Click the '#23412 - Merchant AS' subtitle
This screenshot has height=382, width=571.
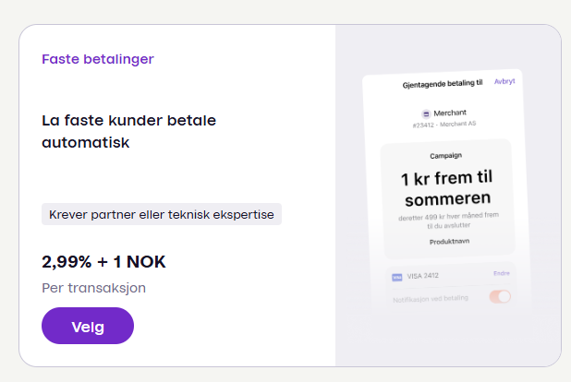click(445, 124)
